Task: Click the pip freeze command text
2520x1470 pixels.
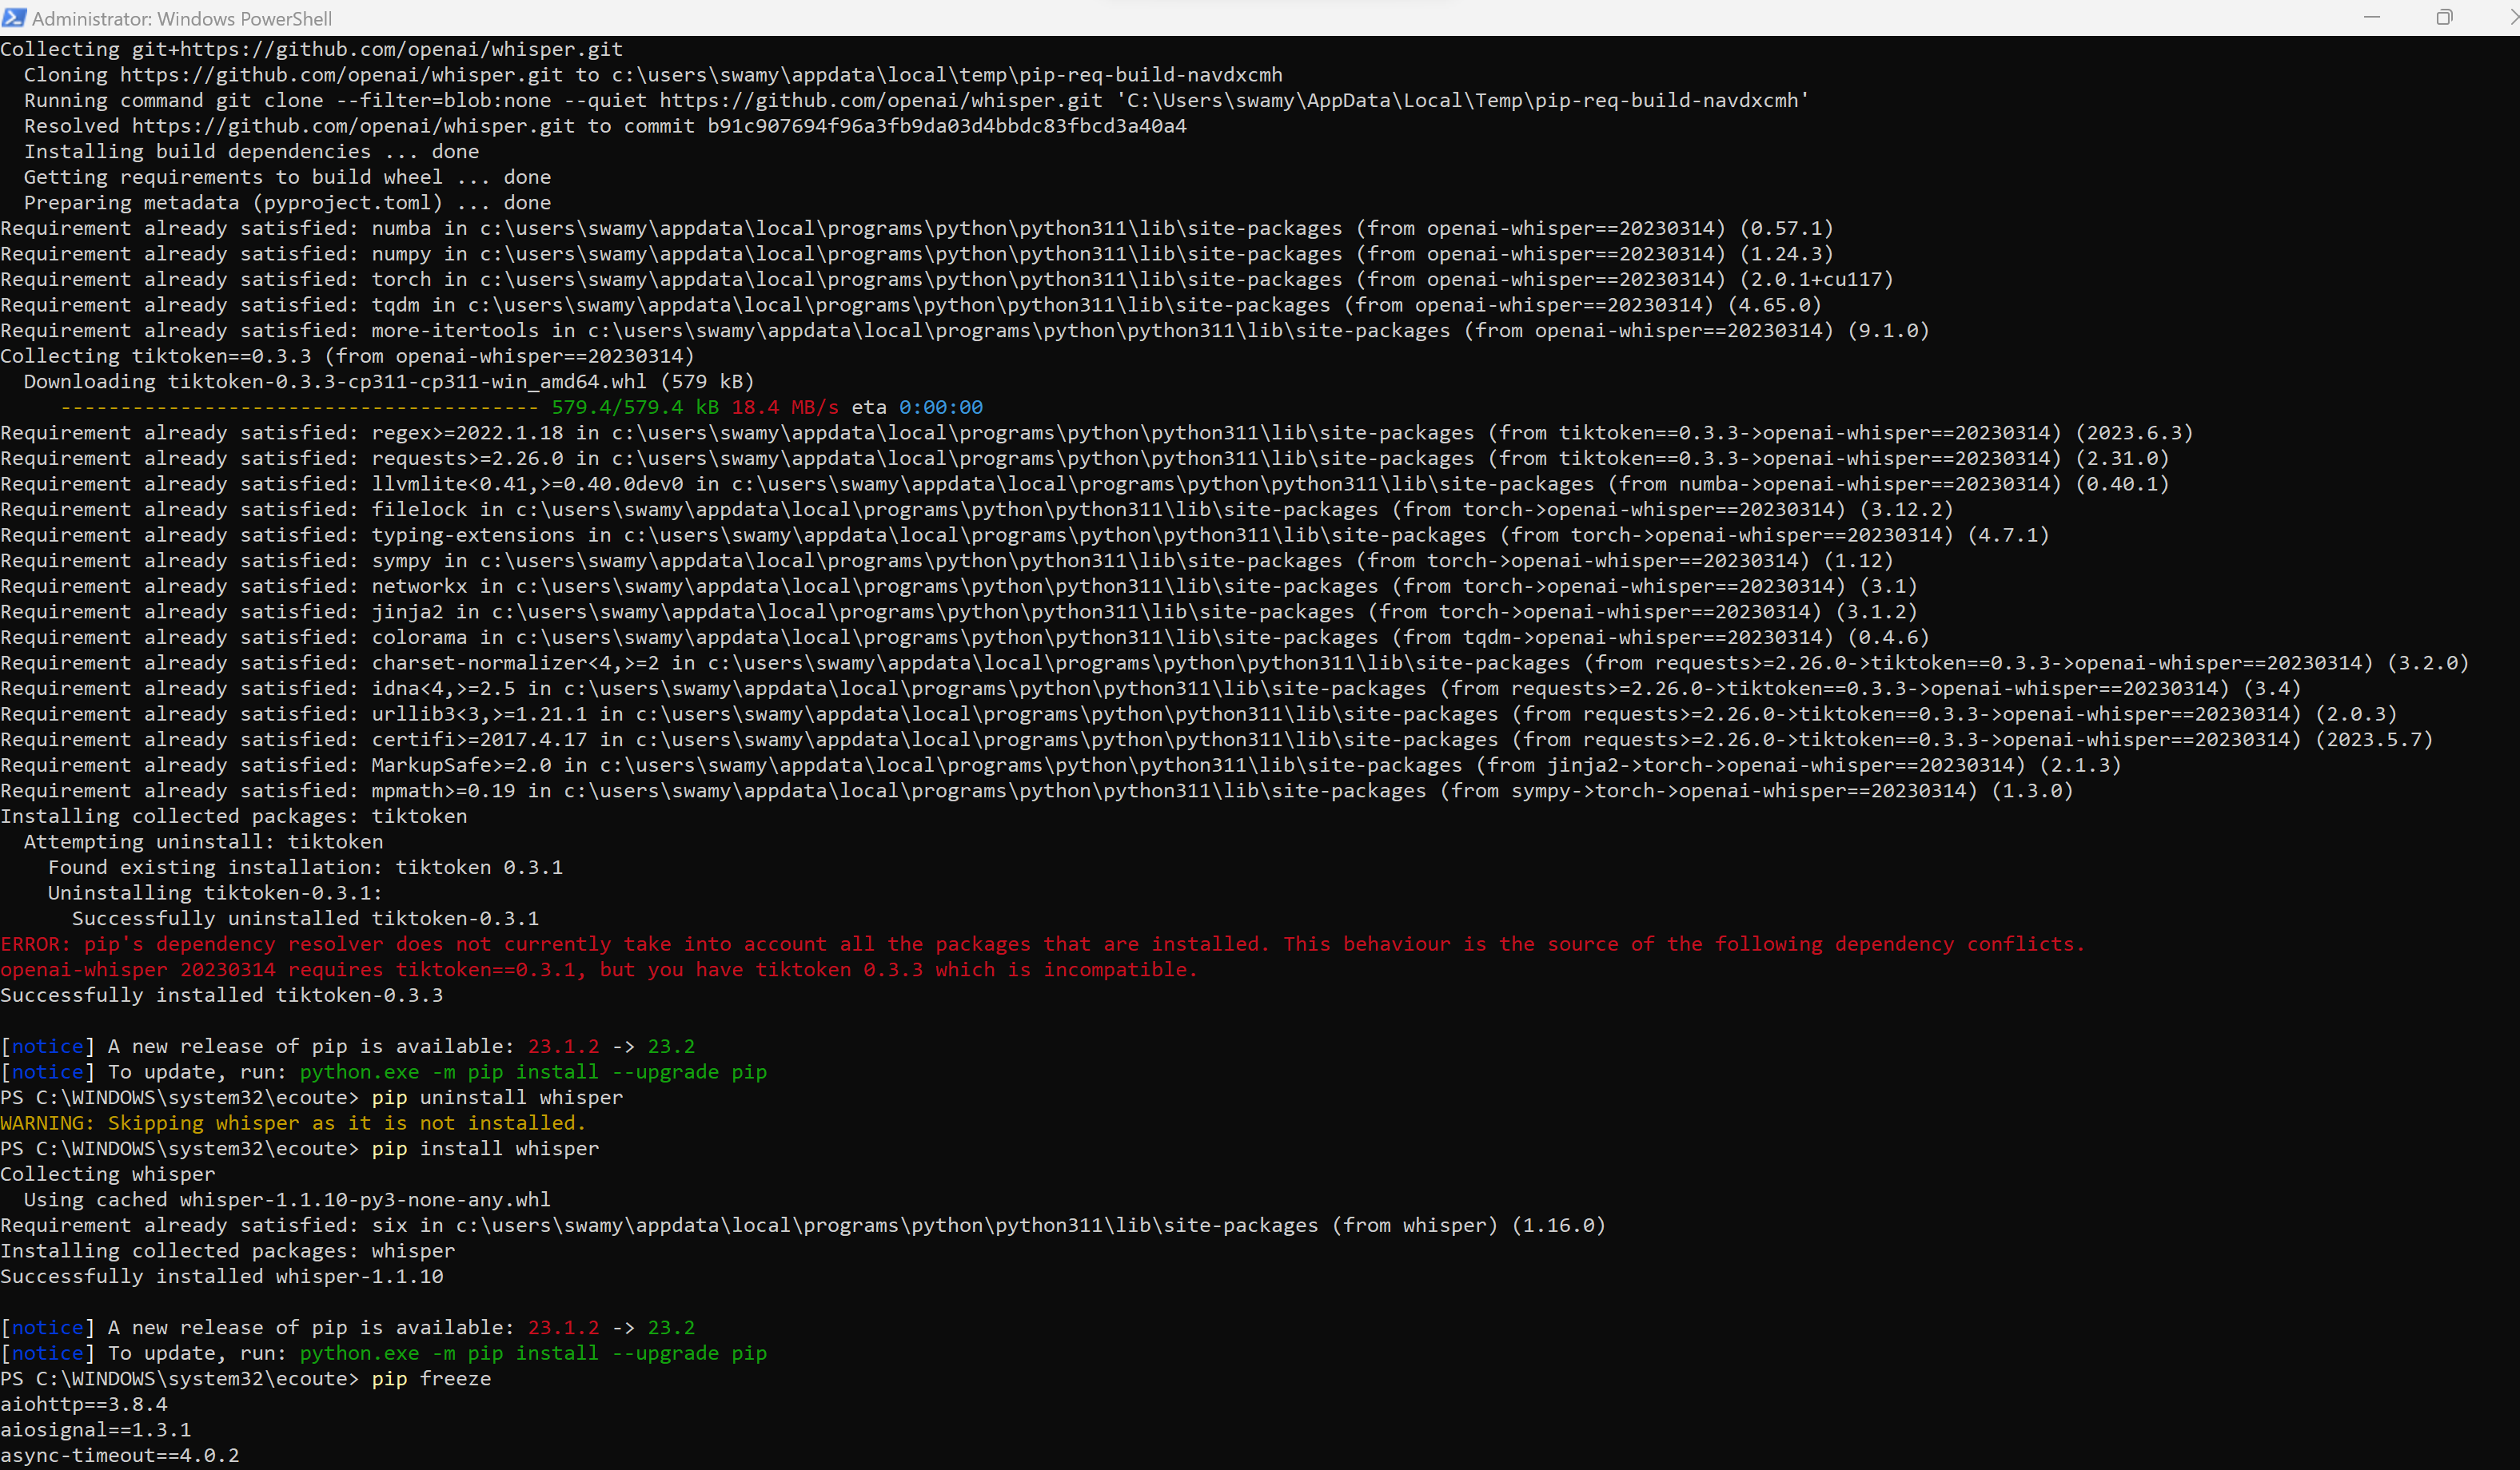Action: (430, 1378)
